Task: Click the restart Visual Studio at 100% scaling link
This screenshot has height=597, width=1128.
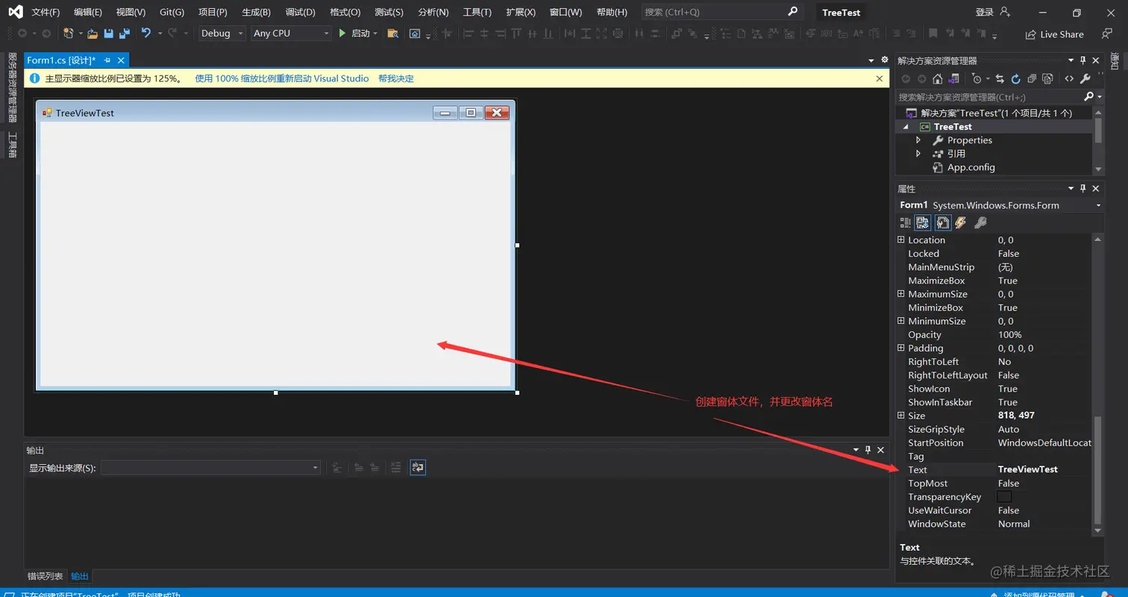Action: coord(281,78)
